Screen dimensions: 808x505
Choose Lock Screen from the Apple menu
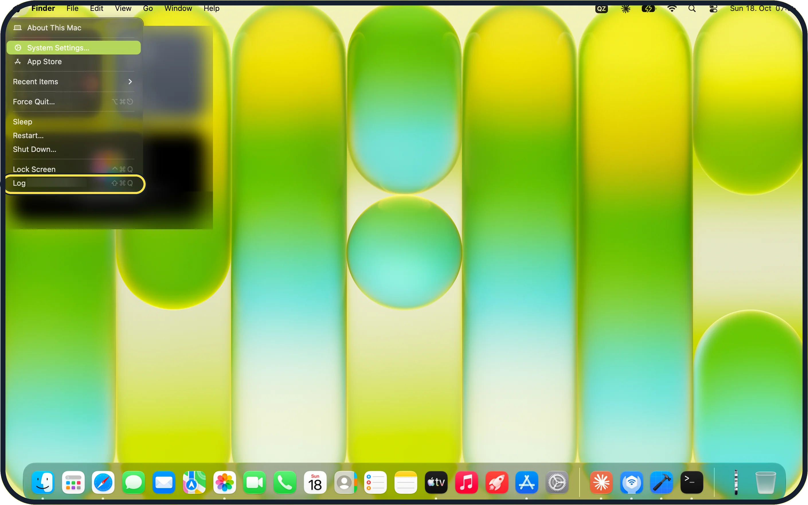click(73, 169)
